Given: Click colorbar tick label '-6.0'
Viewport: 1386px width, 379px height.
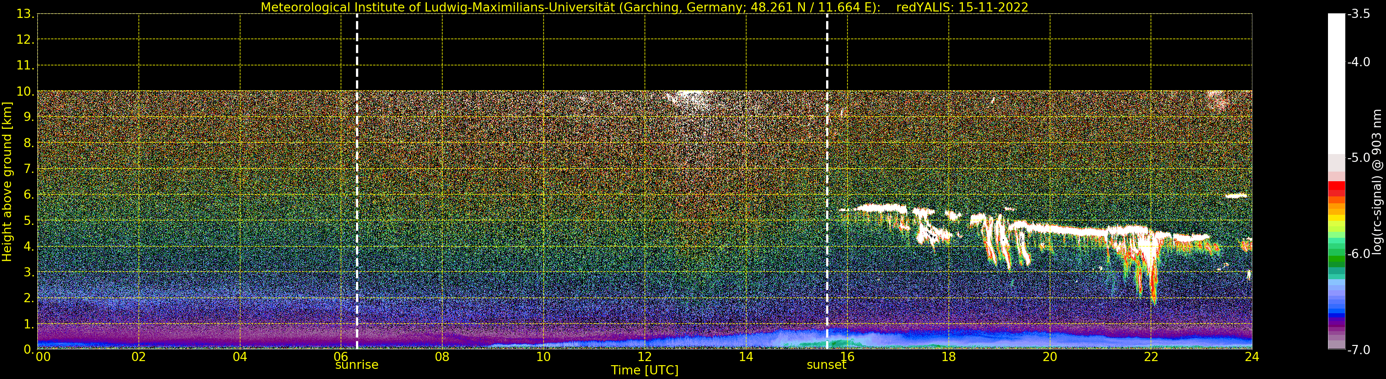Looking at the screenshot, I should (1358, 254).
